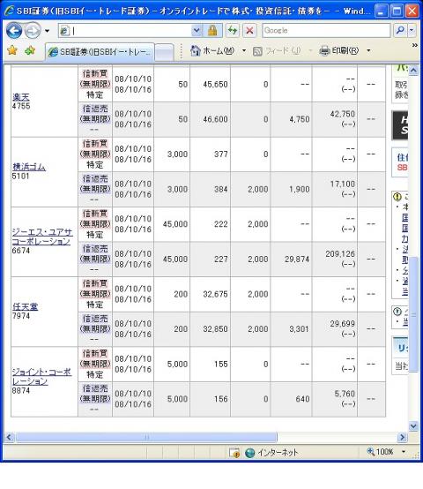
Task: Go back with the browser Back arrow
Action: 14,31
